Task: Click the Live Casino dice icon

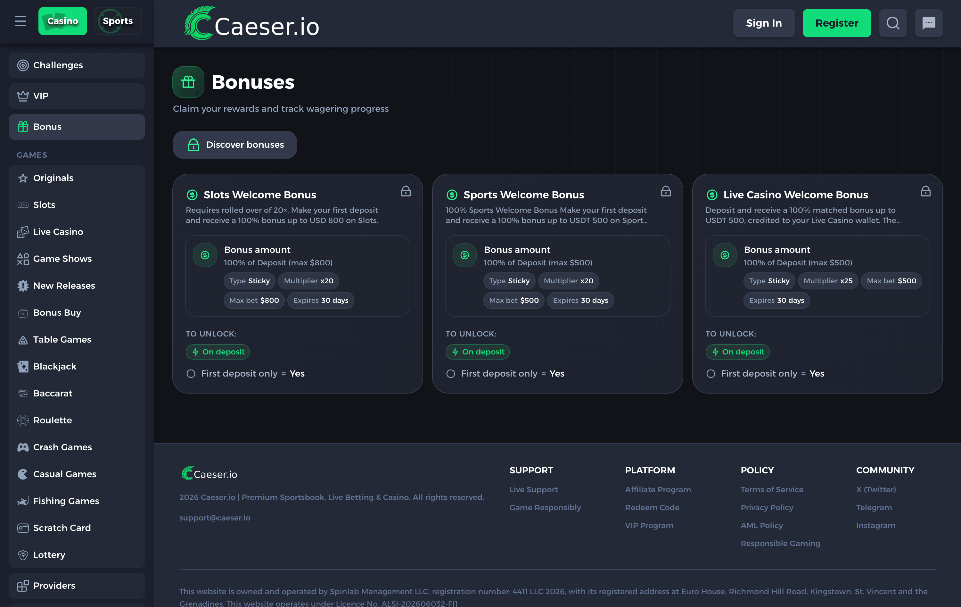Action: [23, 232]
